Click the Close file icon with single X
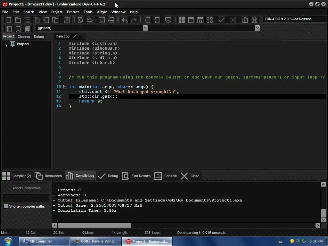The width and height of the screenshot is (328, 246). point(46,20)
